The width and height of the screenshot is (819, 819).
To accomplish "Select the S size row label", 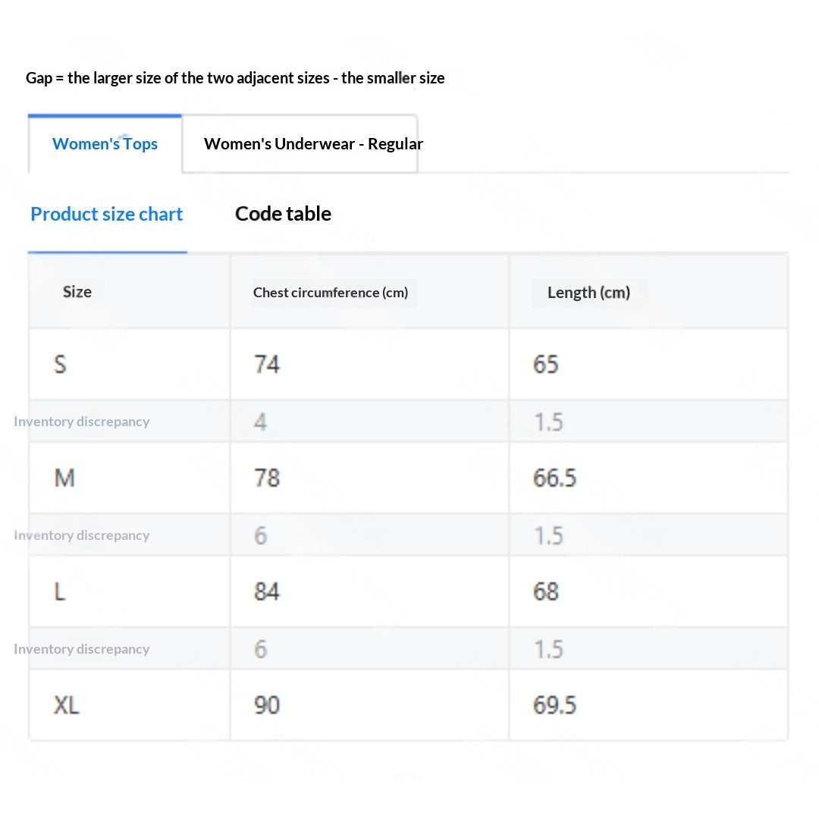I will [60, 364].
